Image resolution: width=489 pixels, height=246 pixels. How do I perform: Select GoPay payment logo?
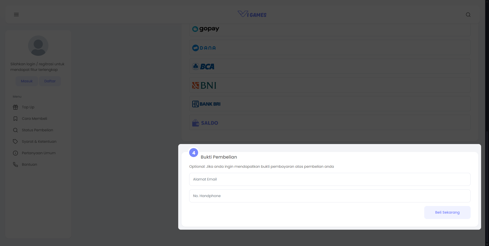(x=206, y=29)
